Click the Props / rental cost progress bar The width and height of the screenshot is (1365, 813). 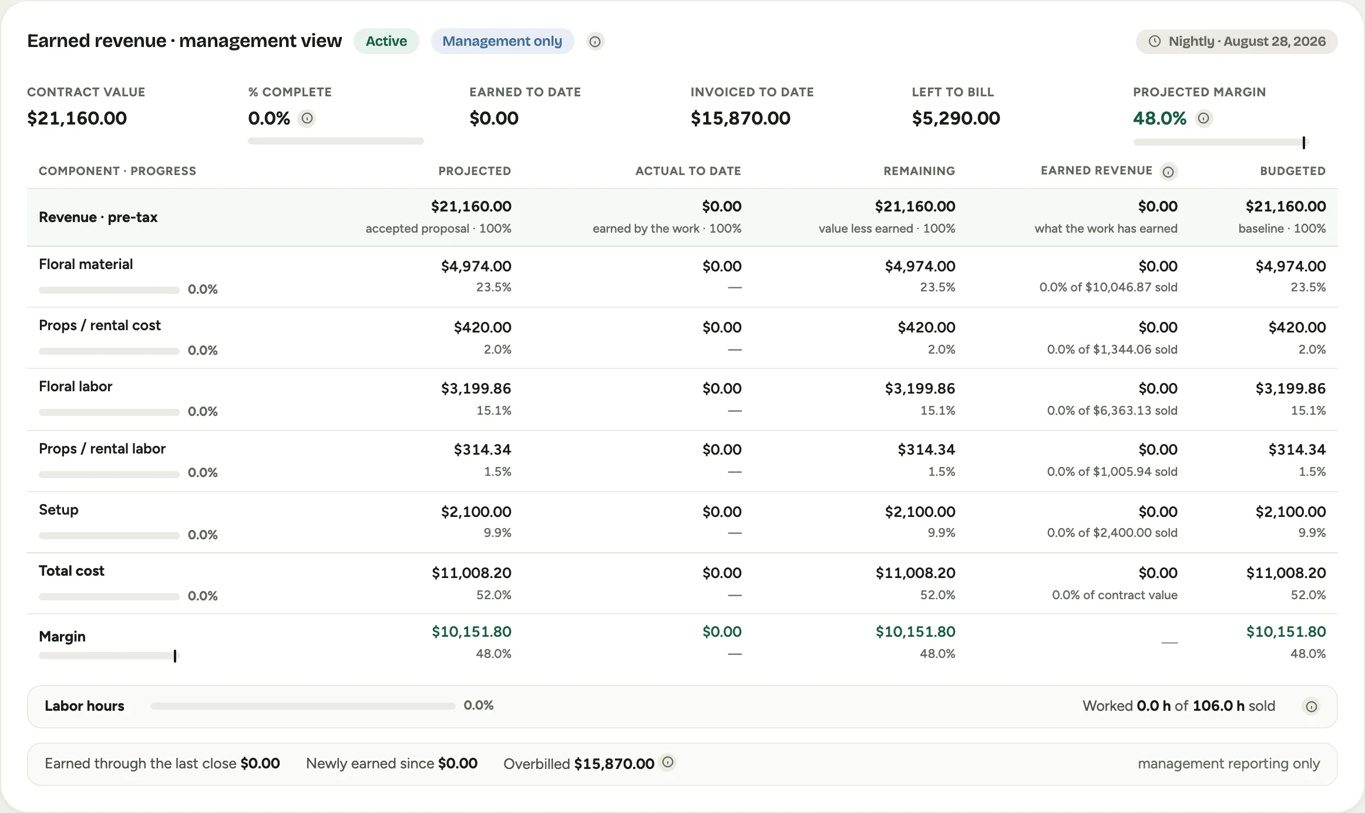pyautogui.click(x=109, y=351)
